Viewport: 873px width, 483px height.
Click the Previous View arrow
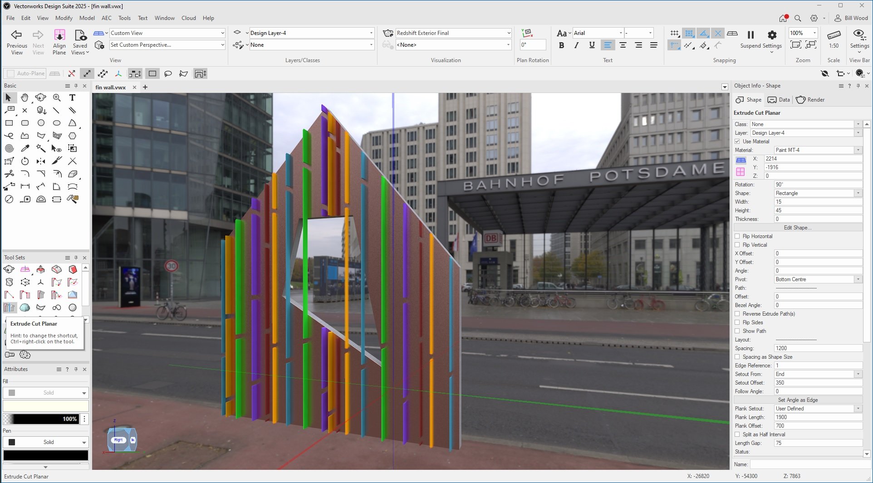click(x=17, y=35)
